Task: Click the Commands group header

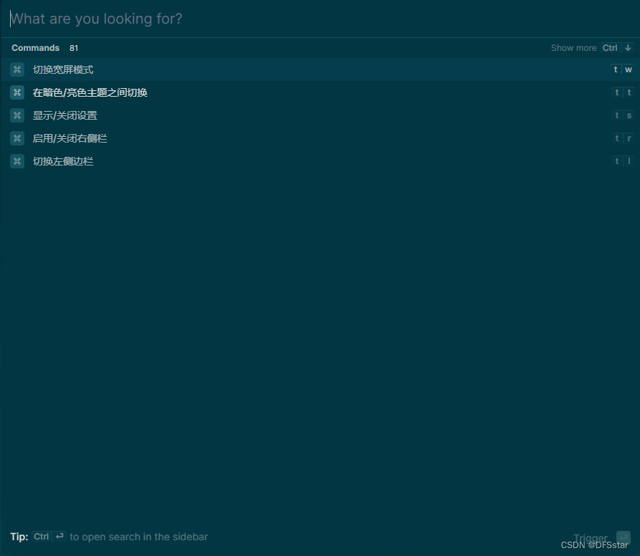Action: pyautogui.click(x=36, y=48)
